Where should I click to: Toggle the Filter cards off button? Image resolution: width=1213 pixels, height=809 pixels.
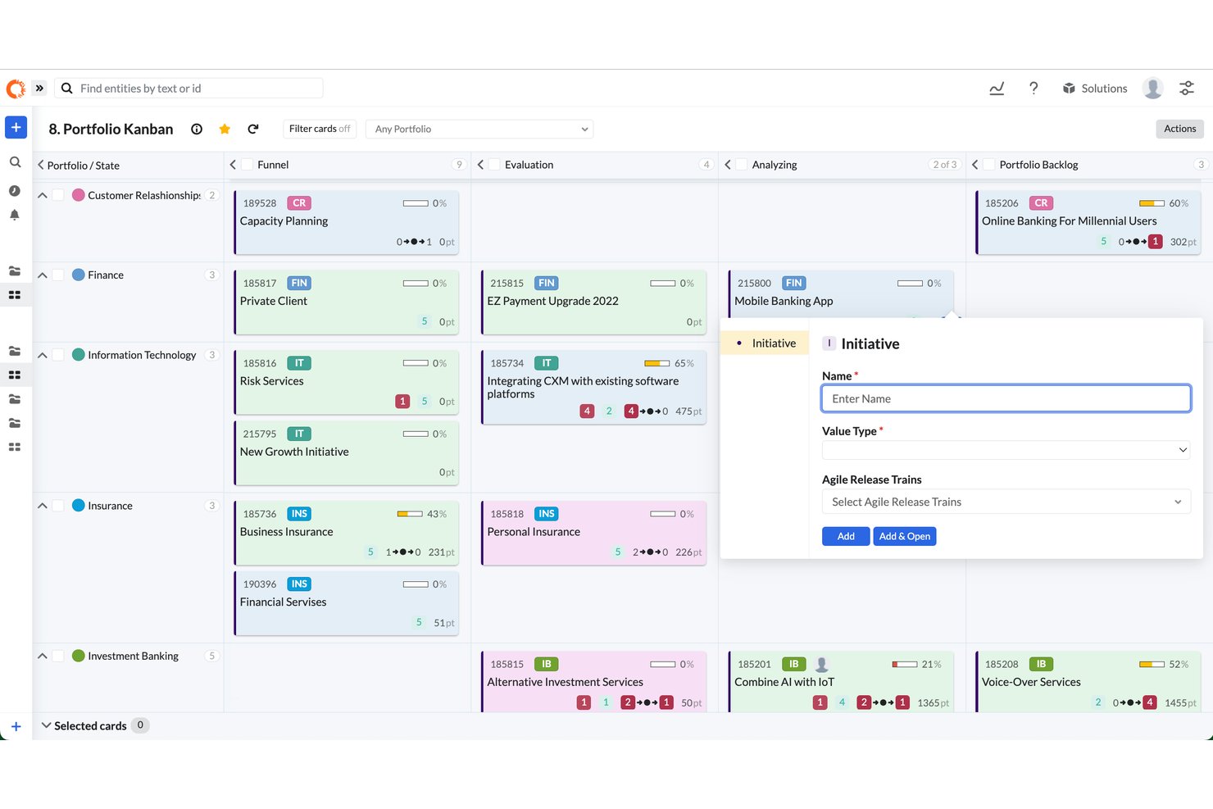pyautogui.click(x=320, y=129)
